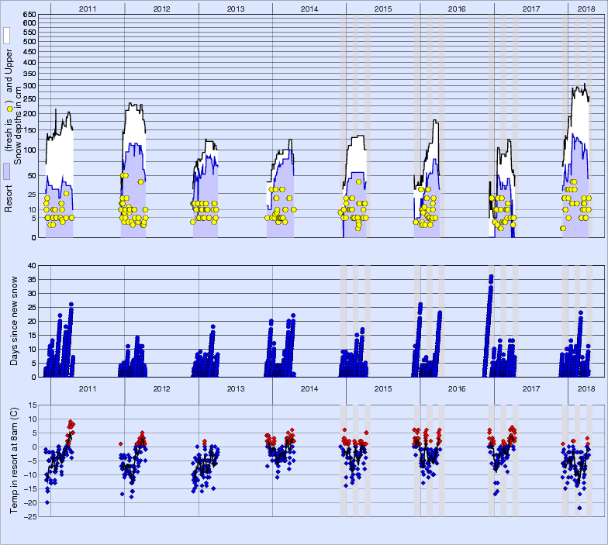Click the -25 tick on temperature axis
608x545 pixels.
click(x=30, y=516)
